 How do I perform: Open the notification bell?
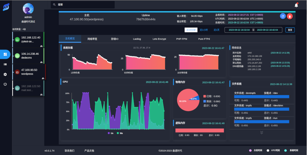pyautogui.click(x=296, y=5)
